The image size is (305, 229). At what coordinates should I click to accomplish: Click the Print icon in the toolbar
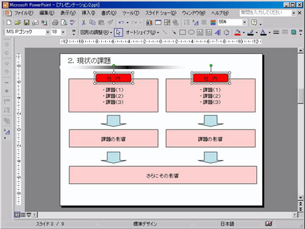tap(55, 23)
